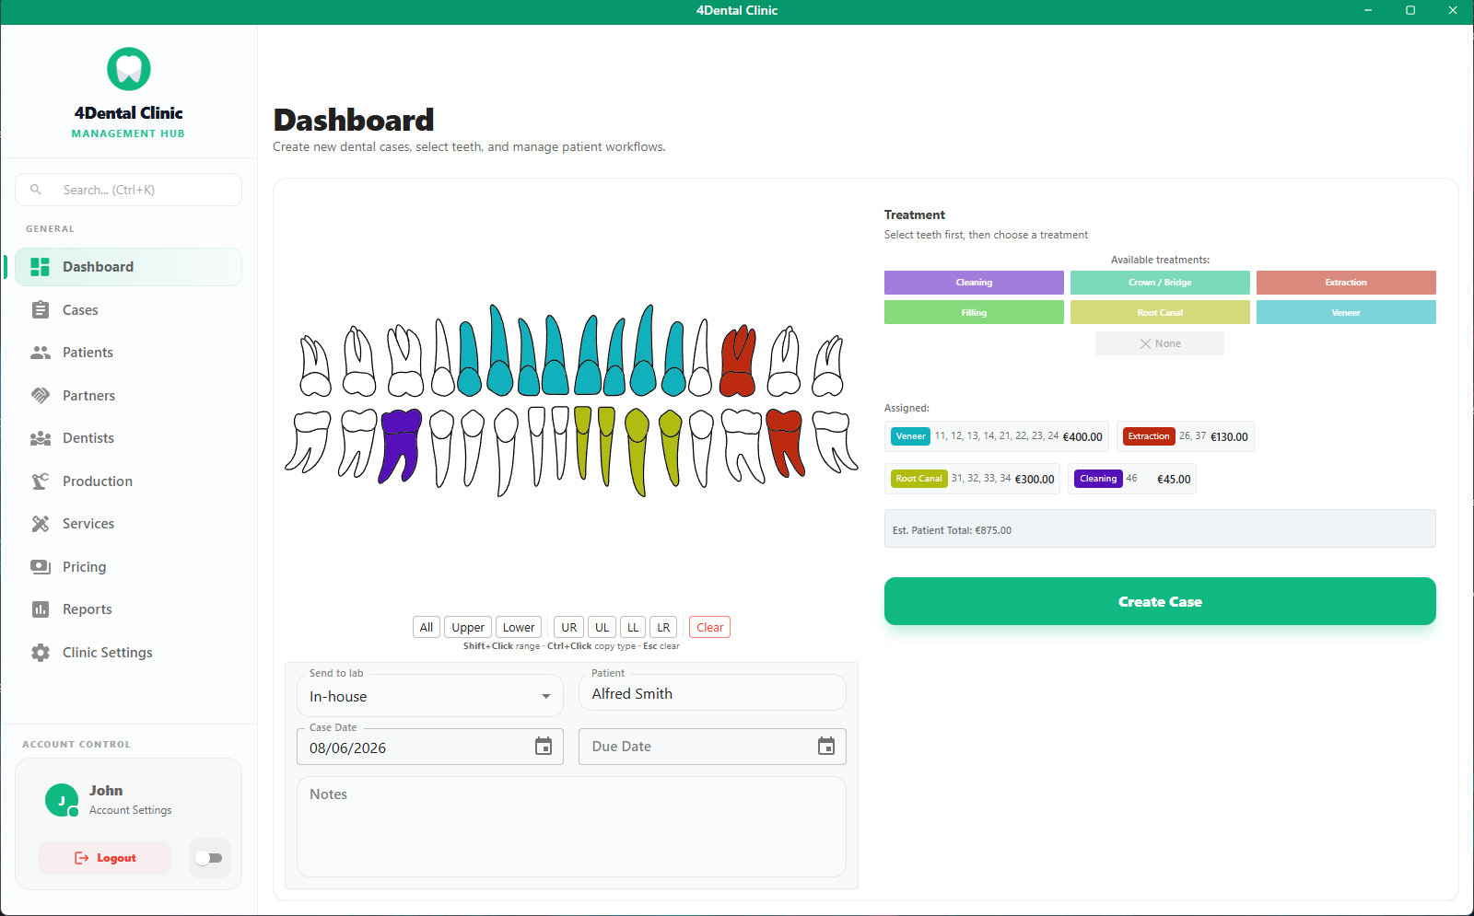Select the red extraction lower molar tooth
1474x916 pixels.
click(786, 443)
